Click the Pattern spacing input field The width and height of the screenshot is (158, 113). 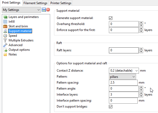(123, 83)
